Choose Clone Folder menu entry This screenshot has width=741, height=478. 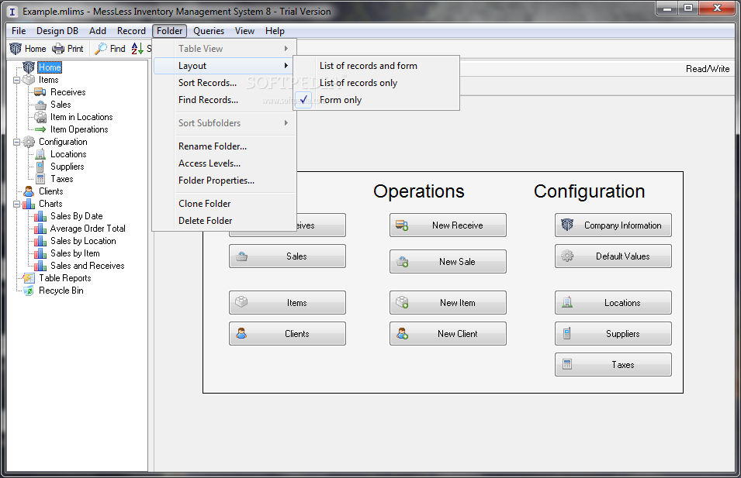(x=225, y=204)
